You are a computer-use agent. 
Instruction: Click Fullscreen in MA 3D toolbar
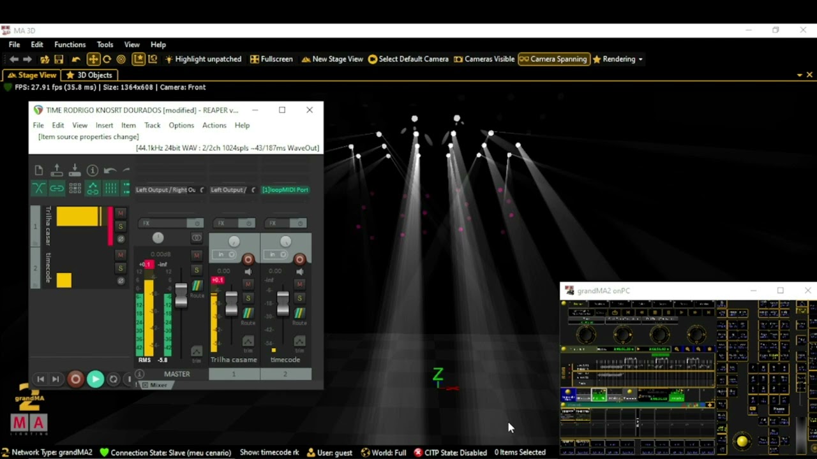click(271, 59)
